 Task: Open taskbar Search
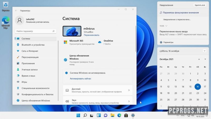[85, 115]
